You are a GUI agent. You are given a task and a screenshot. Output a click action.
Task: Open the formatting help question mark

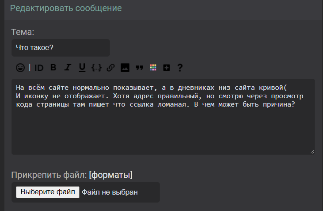180,68
